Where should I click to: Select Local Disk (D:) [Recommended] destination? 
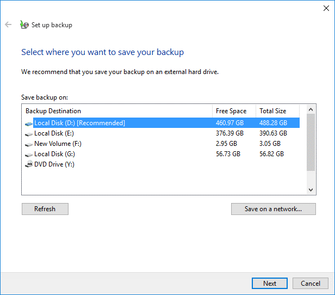point(79,123)
